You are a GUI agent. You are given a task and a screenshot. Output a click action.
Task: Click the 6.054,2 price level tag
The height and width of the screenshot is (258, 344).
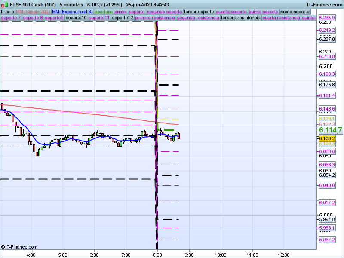[327, 175]
